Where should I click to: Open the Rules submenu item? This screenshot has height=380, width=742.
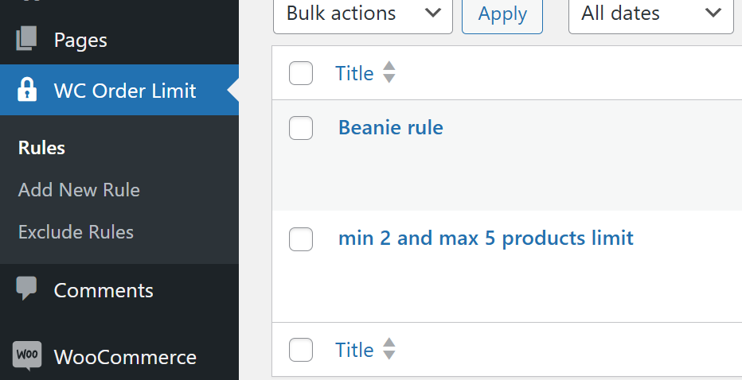coord(41,148)
